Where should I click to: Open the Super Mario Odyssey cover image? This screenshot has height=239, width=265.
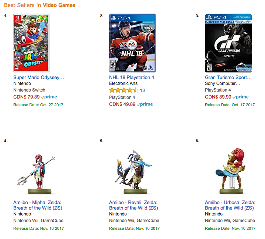[x=32, y=43]
